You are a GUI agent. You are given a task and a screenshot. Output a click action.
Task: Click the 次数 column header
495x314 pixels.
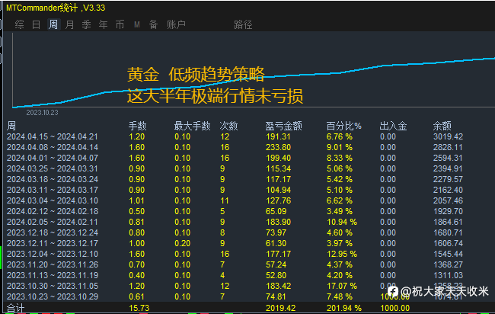click(228, 126)
